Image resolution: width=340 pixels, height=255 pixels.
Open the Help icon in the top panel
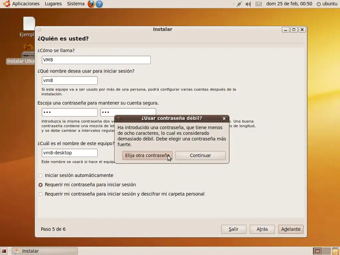(99, 4)
